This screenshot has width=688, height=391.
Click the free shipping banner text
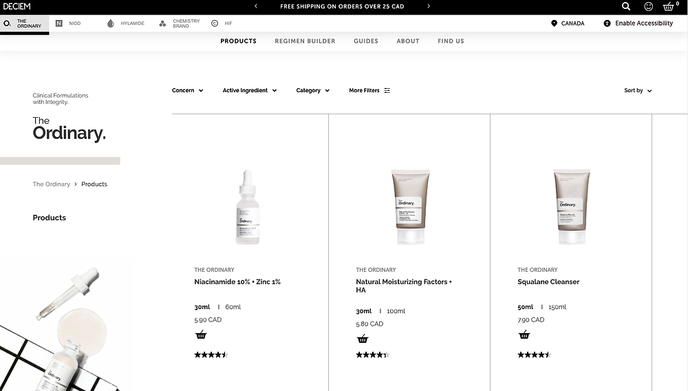[x=342, y=6]
